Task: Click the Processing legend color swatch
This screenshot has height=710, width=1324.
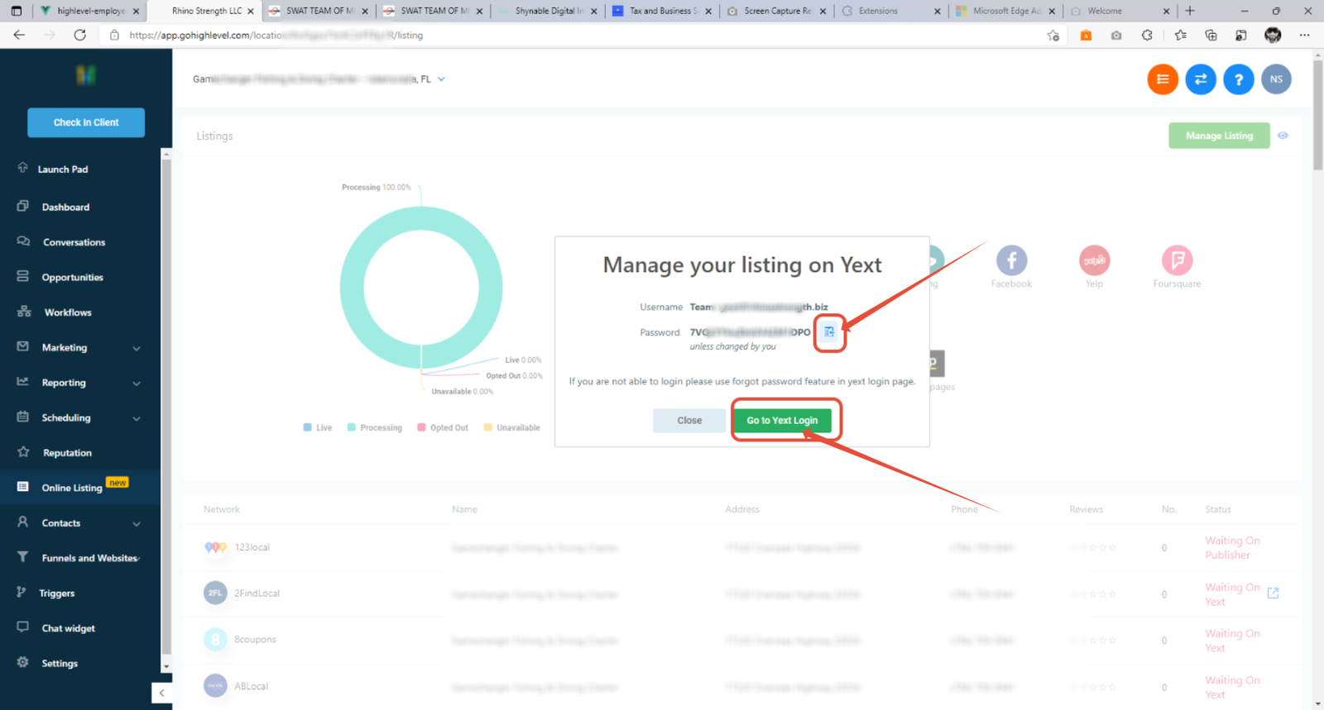Action: (x=352, y=427)
